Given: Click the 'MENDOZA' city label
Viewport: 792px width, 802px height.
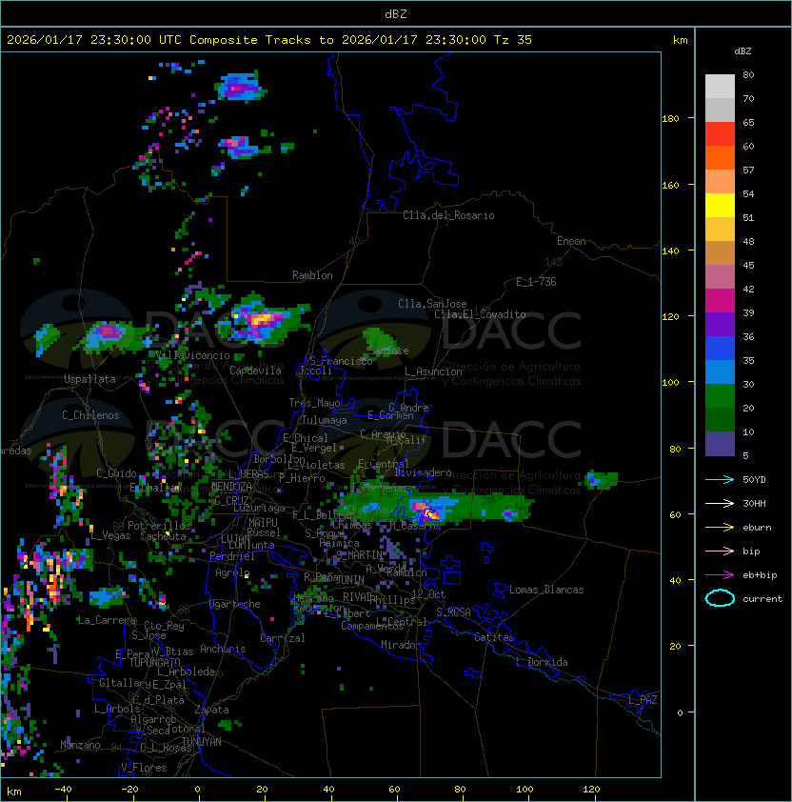Looking at the screenshot, I should 231,486.
